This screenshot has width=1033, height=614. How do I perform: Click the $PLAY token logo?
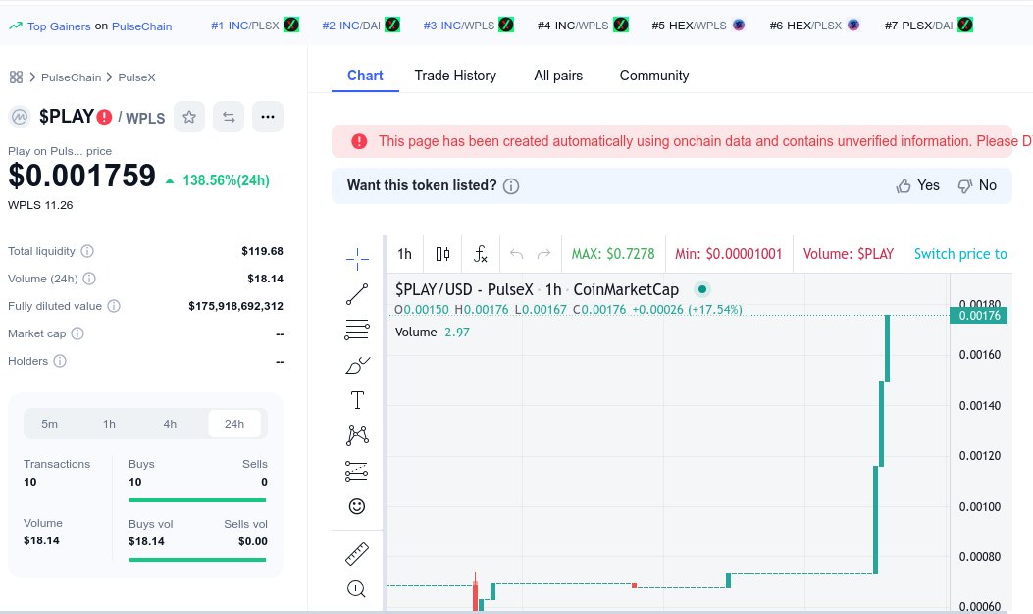pos(20,118)
